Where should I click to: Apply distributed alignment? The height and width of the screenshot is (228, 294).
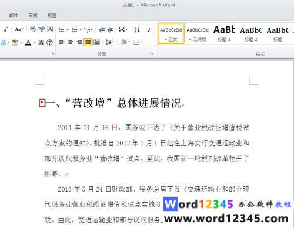coord(96,42)
